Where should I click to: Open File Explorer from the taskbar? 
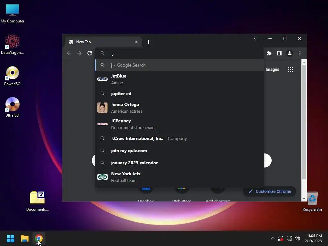pyautogui.click(x=25, y=238)
